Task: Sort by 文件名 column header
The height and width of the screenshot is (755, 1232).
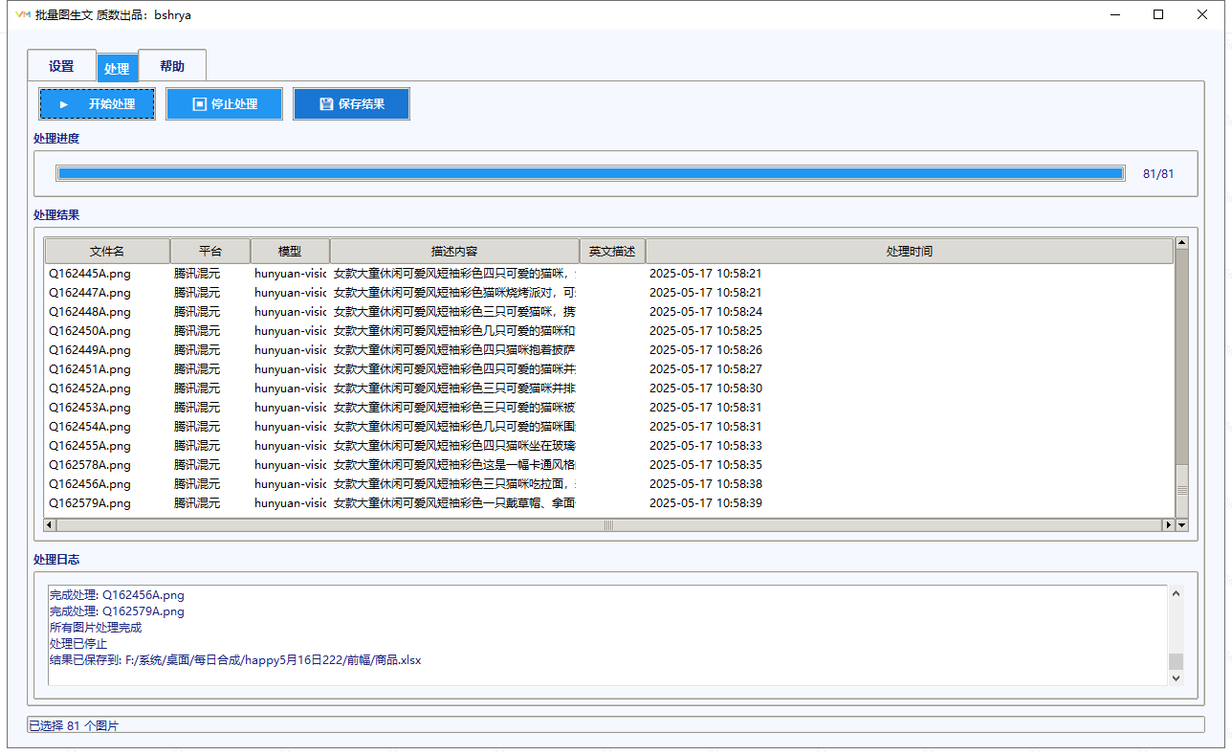Action: click(107, 252)
